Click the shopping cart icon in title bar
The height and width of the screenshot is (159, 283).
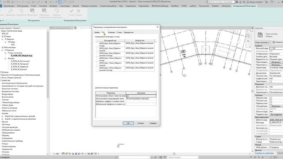(266, 2)
